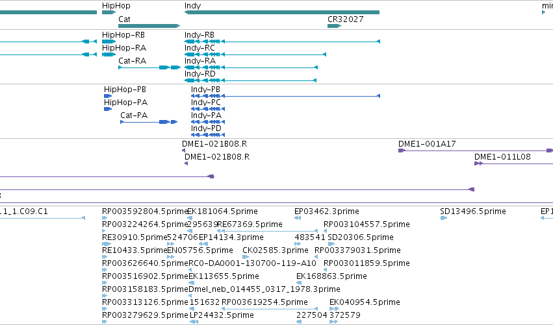Click the Indy-PD label
The image size is (553, 325).
coord(206,128)
